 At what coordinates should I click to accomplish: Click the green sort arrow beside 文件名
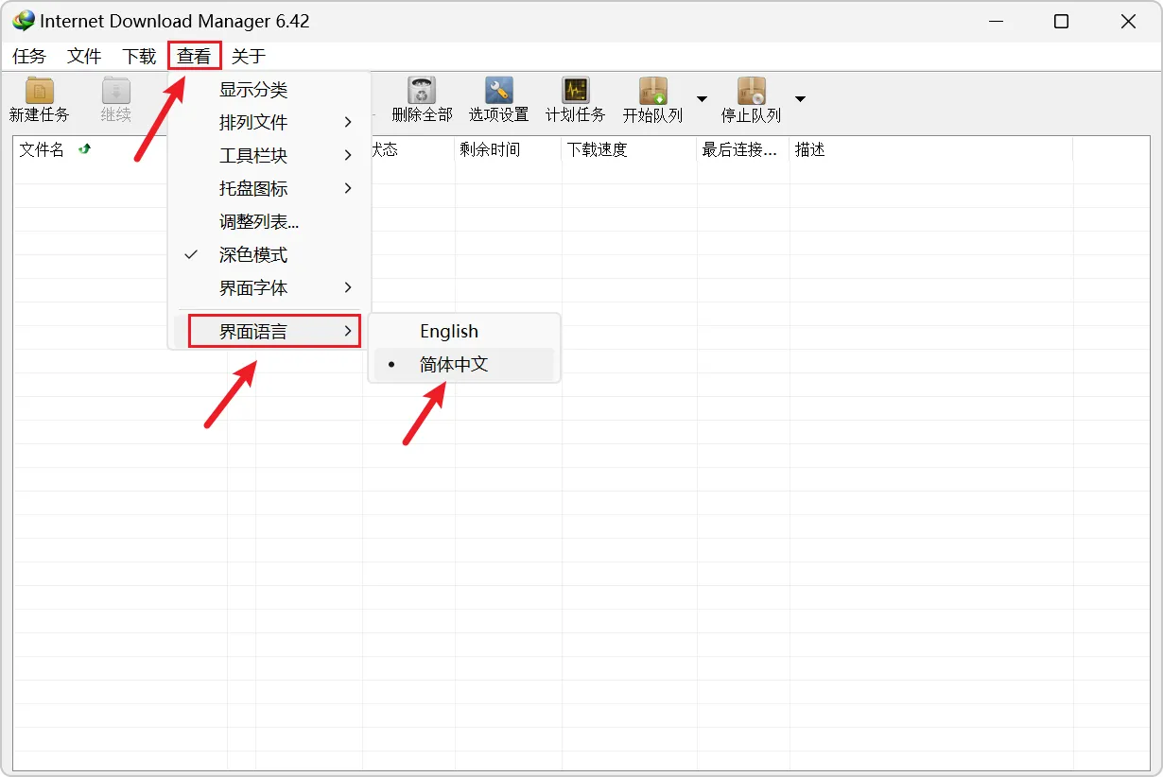84,148
